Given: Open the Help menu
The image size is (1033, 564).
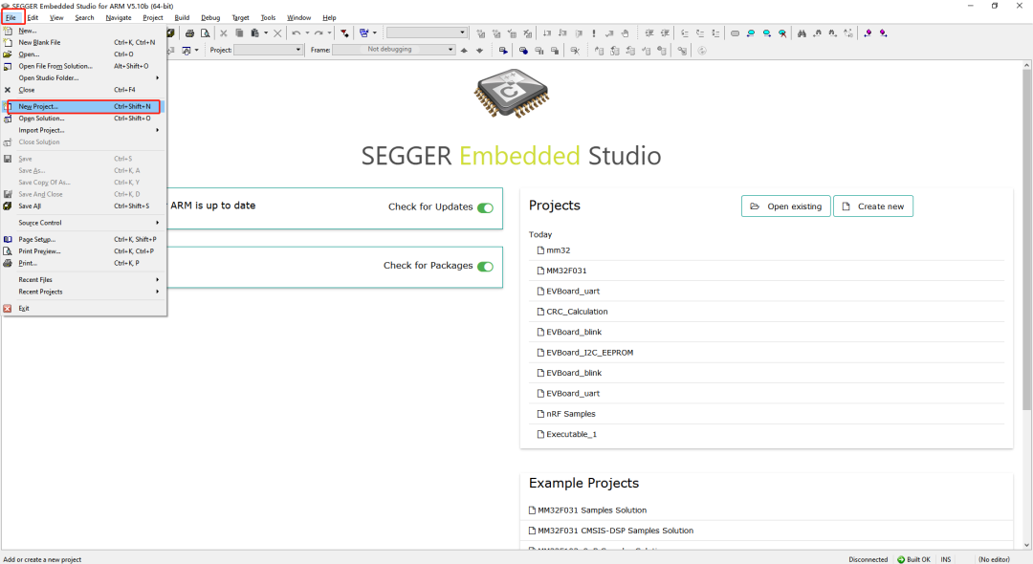Looking at the screenshot, I should pyautogui.click(x=329, y=18).
